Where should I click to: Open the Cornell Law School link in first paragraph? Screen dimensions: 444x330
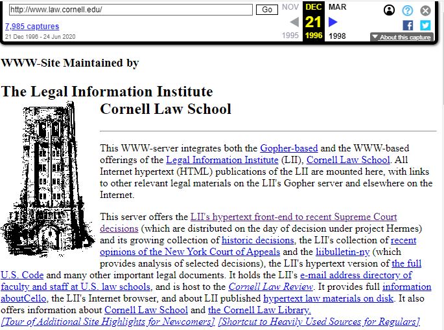[x=348, y=160]
